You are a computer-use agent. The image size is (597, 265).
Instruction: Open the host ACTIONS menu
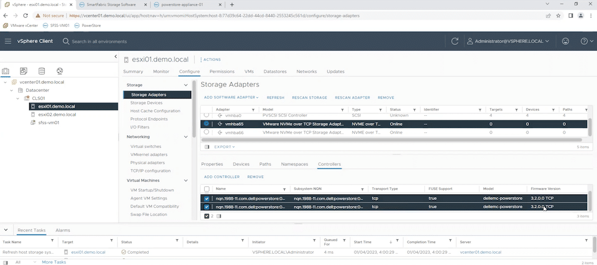[x=210, y=60]
